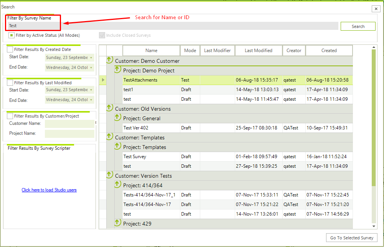Image resolution: width=384 pixels, height=247 pixels.
Task: Collapse the Customer: Templates group
Action: (109, 136)
